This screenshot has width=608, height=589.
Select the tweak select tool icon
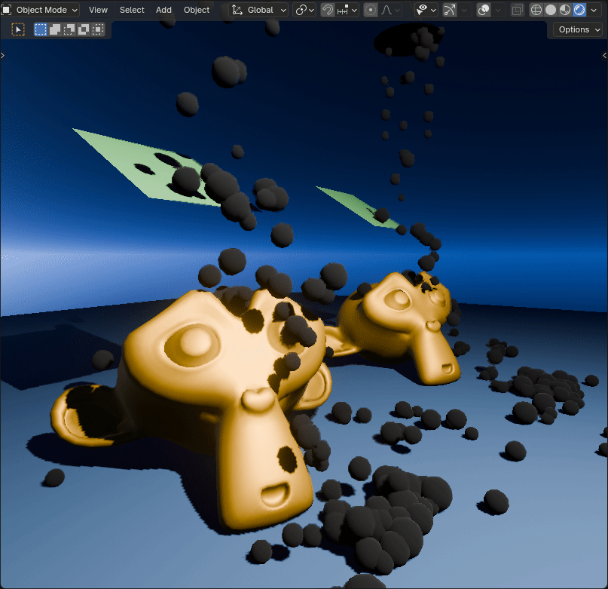point(18,29)
